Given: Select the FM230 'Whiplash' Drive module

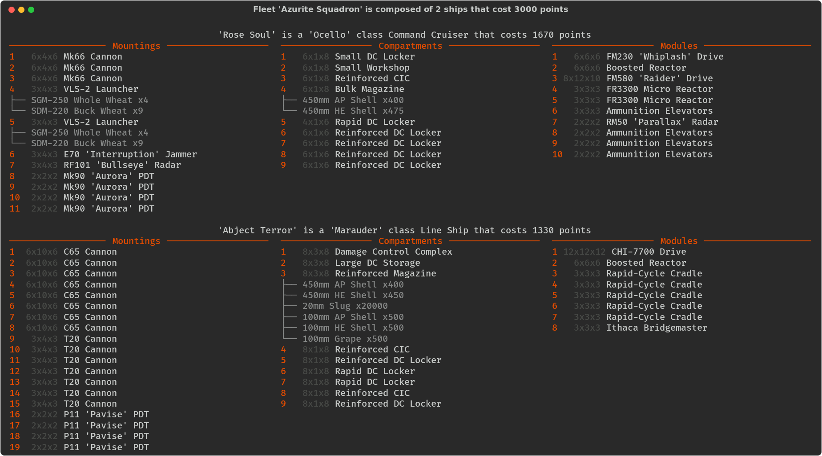Looking at the screenshot, I should coord(665,56).
